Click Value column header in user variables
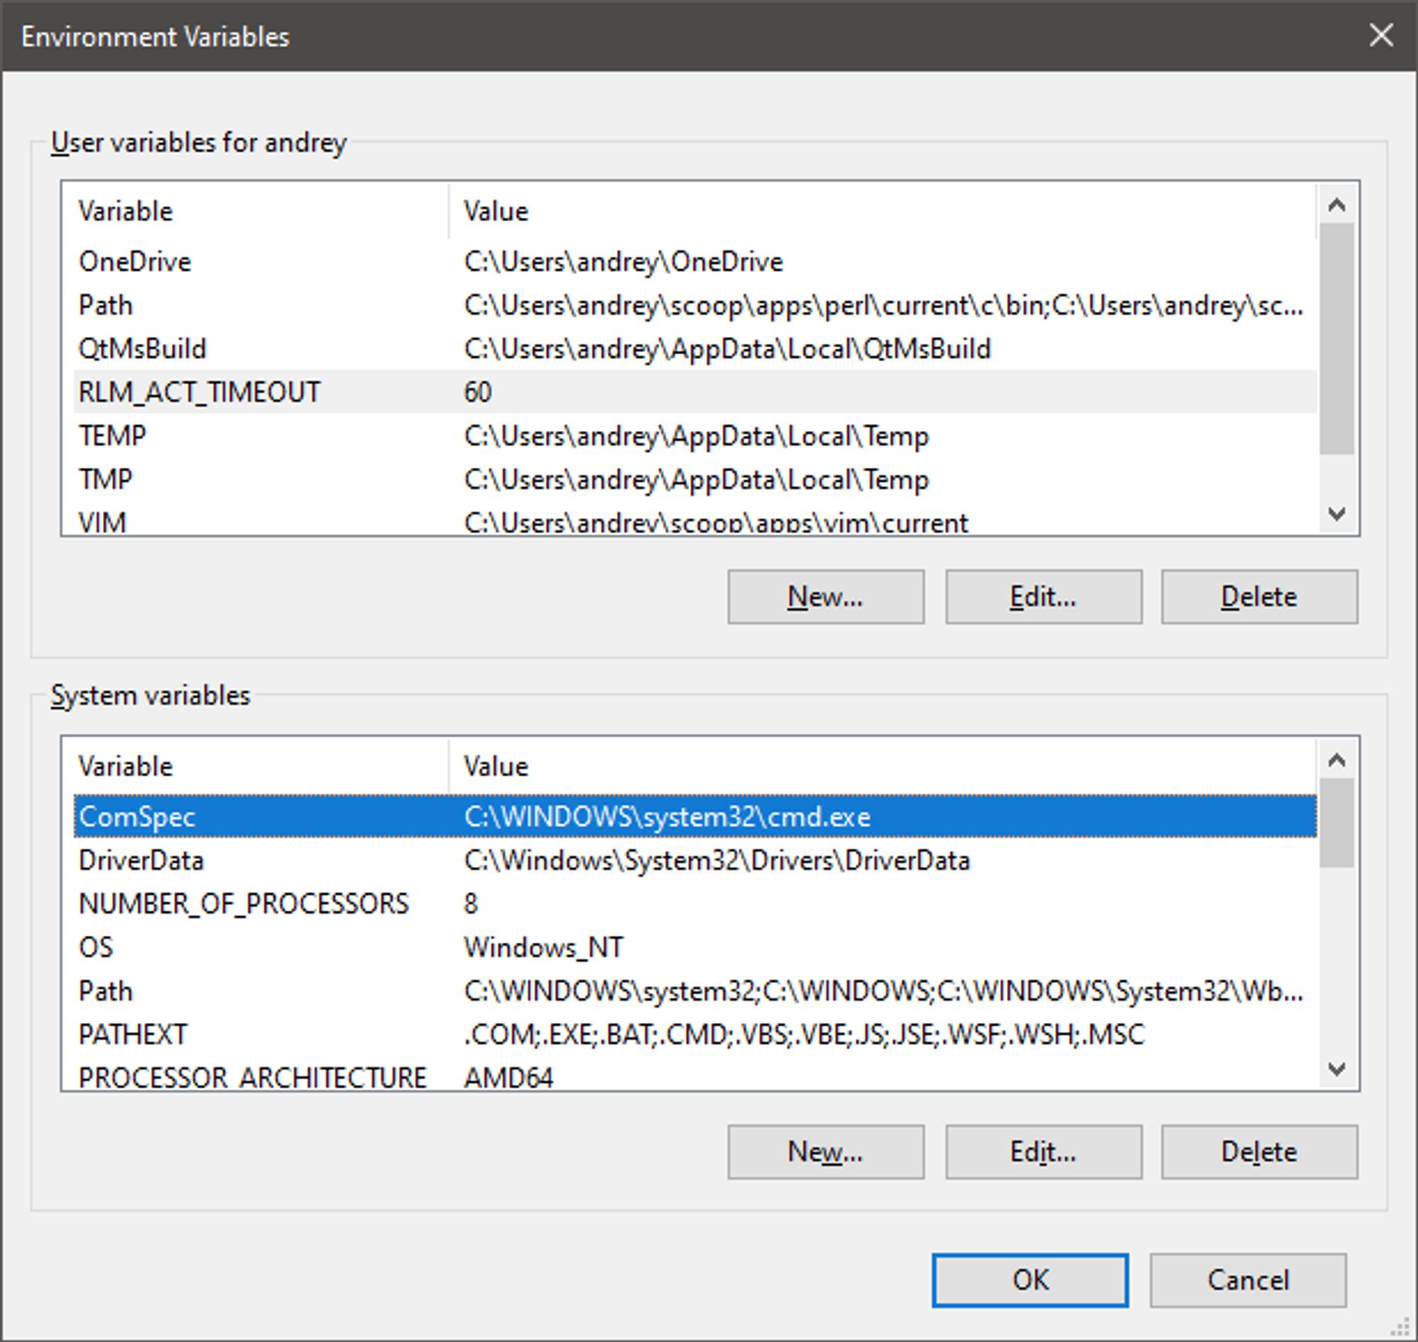 (x=883, y=212)
